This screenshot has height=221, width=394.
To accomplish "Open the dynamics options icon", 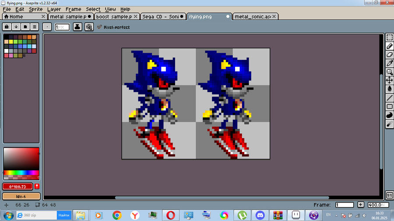I will coord(89,27).
